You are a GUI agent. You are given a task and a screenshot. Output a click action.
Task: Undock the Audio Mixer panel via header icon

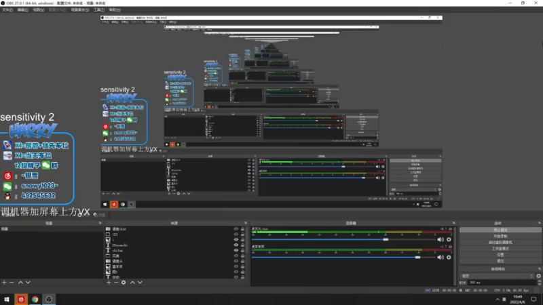pyautogui.click(x=453, y=223)
